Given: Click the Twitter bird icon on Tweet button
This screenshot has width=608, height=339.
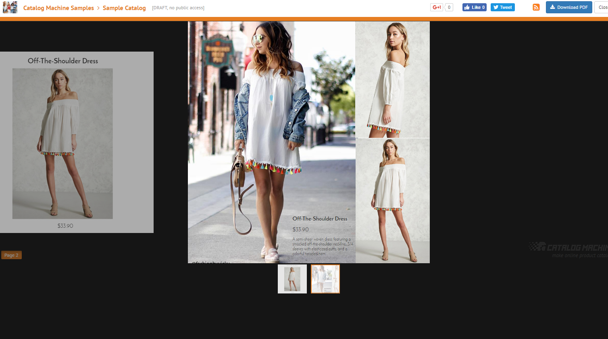Looking at the screenshot, I should (x=496, y=7).
